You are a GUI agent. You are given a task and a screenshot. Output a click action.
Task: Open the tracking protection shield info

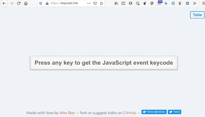tap(41, 3)
